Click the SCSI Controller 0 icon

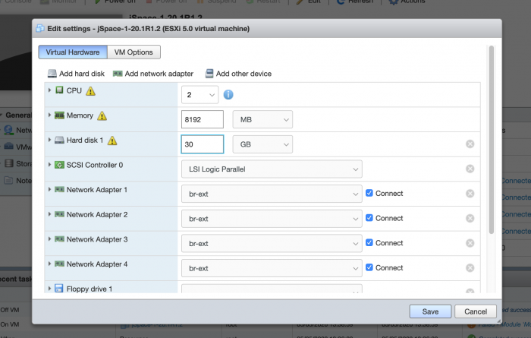click(x=59, y=165)
